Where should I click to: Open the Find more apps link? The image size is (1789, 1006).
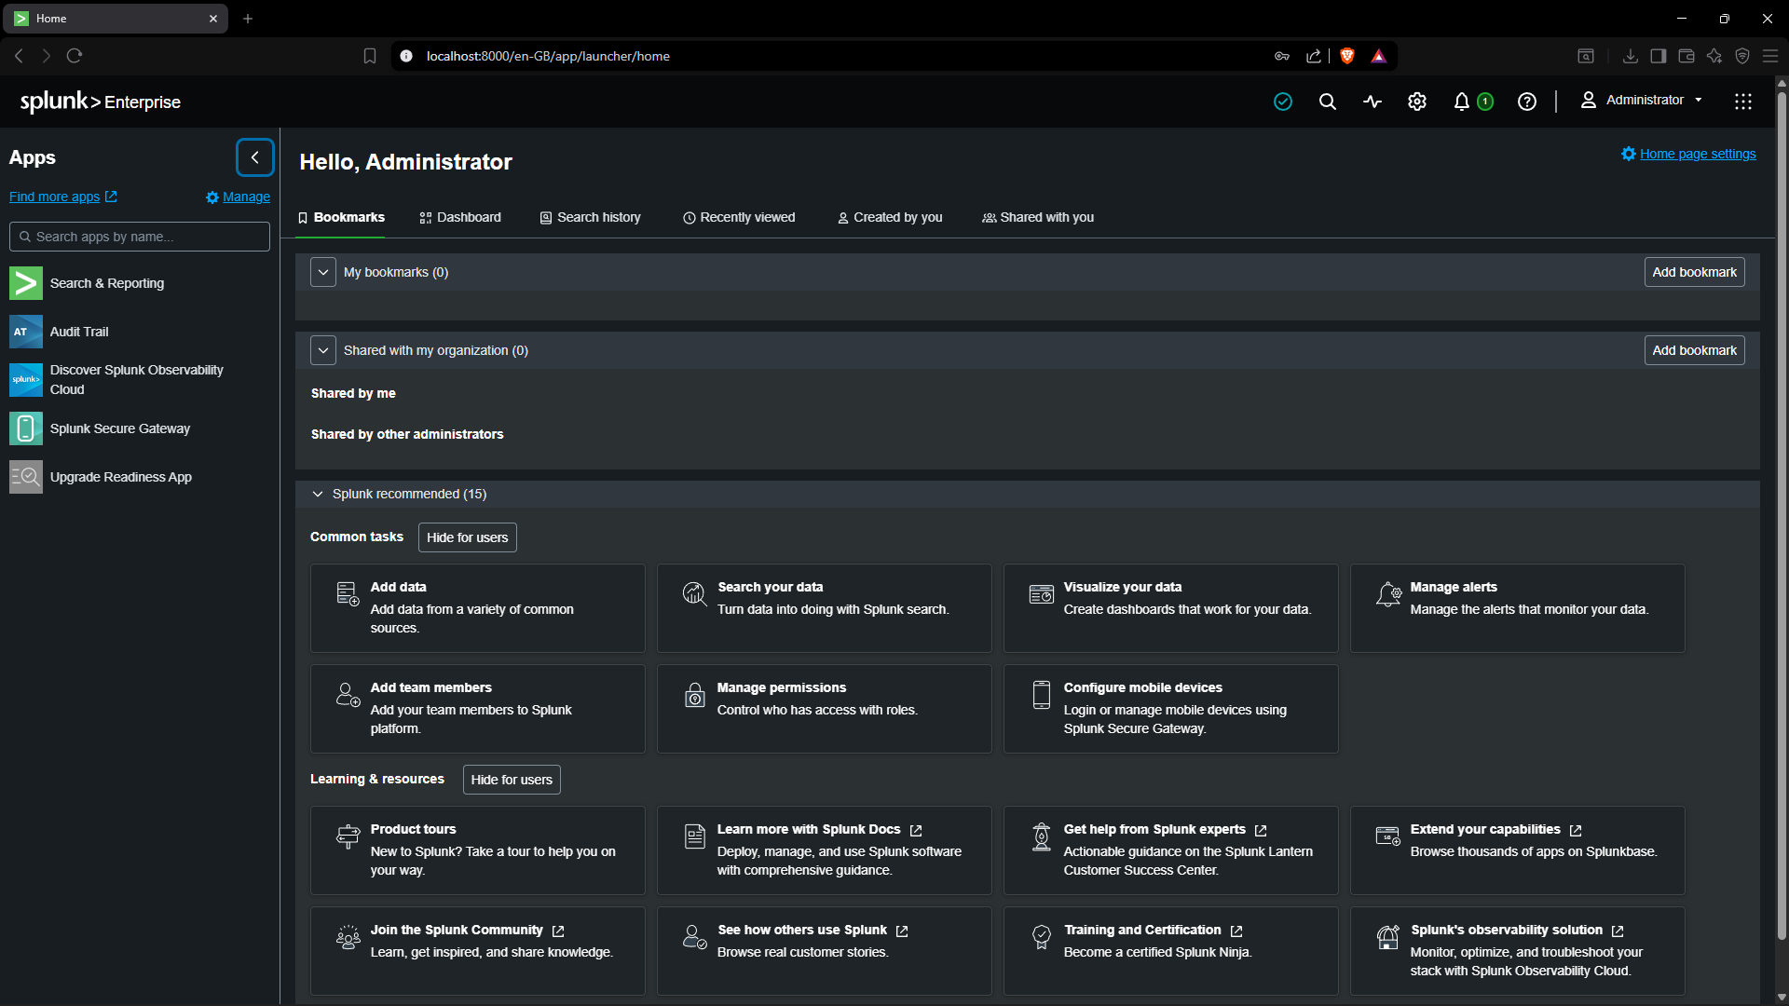pos(63,197)
